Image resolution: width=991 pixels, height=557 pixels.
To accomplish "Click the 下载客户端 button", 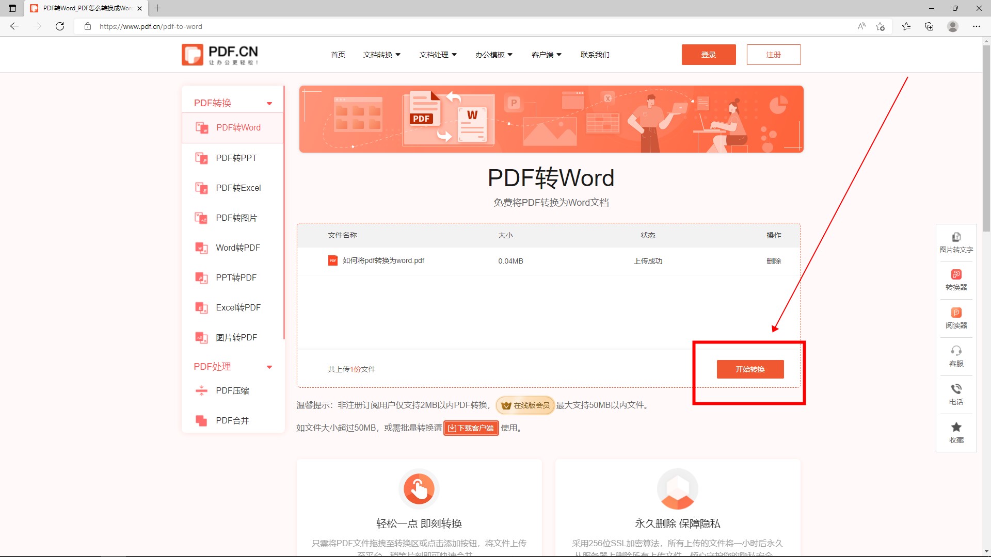I will [471, 428].
